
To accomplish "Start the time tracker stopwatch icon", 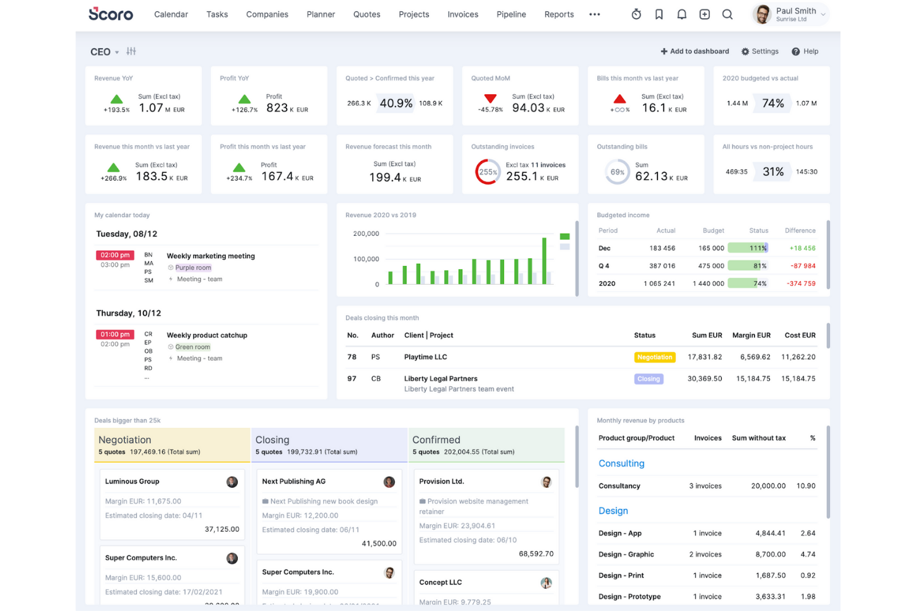I will pyautogui.click(x=636, y=14).
